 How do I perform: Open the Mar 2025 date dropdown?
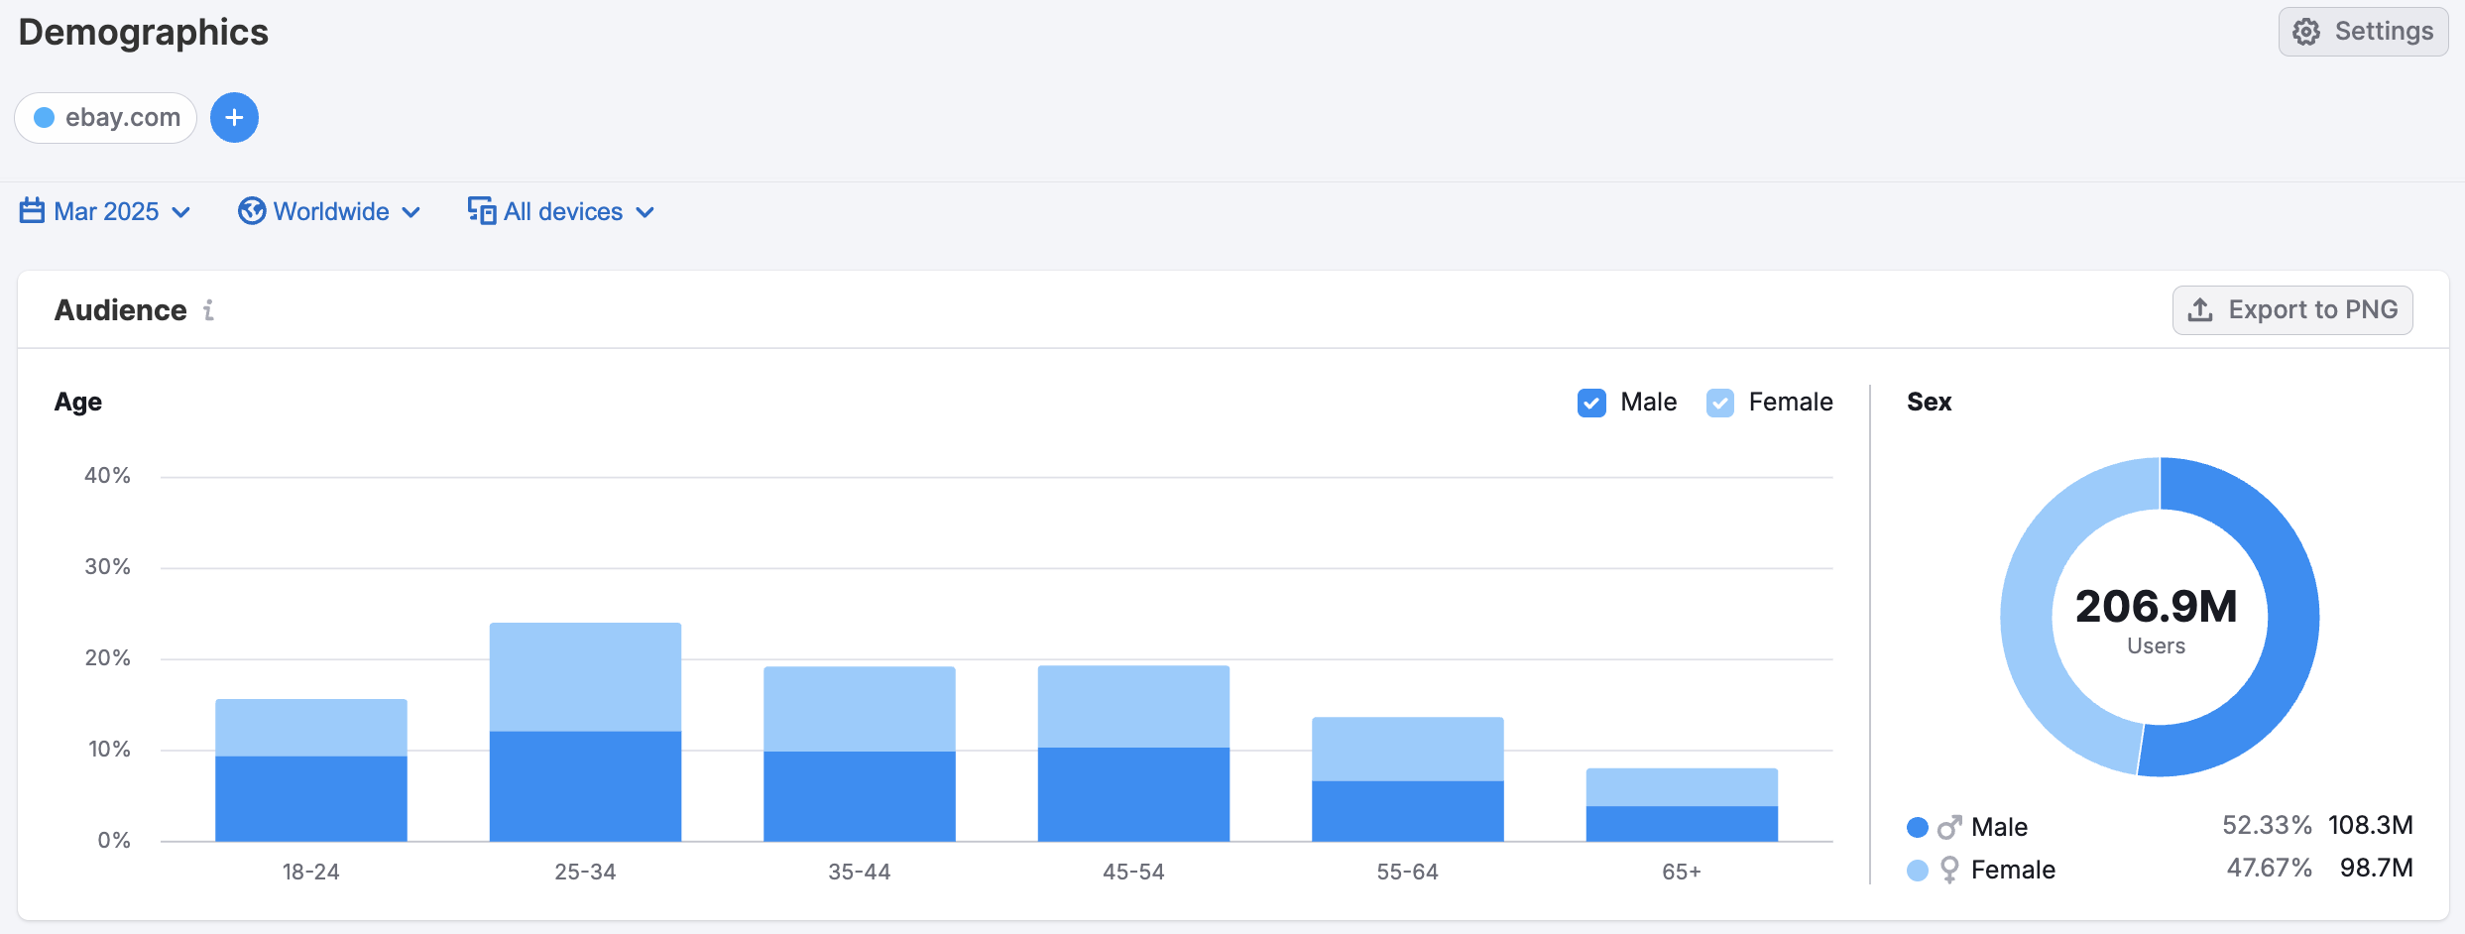pyautogui.click(x=106, y=211)
